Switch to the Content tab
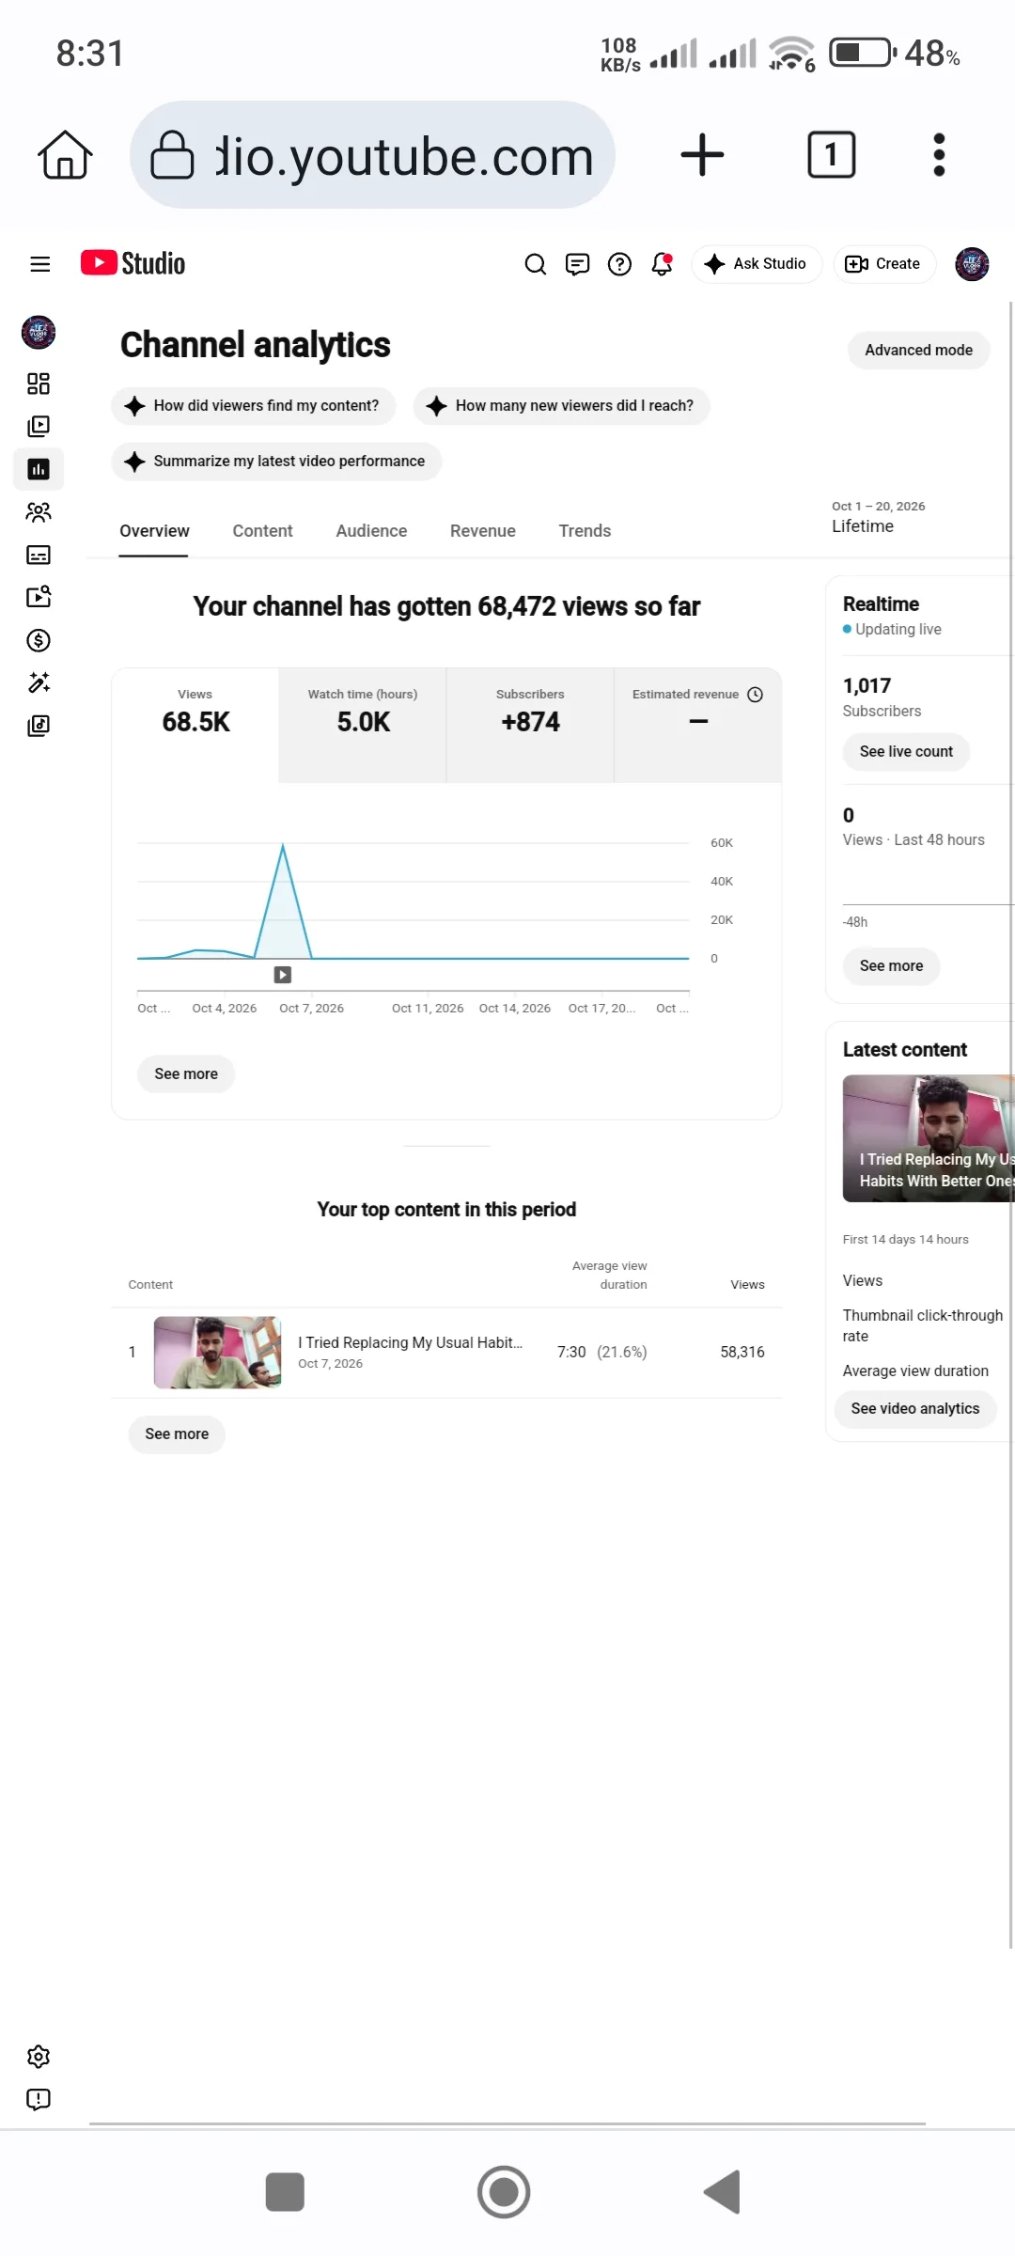The width and height of the screenshot is (1015, 2256). pos(262,531)
